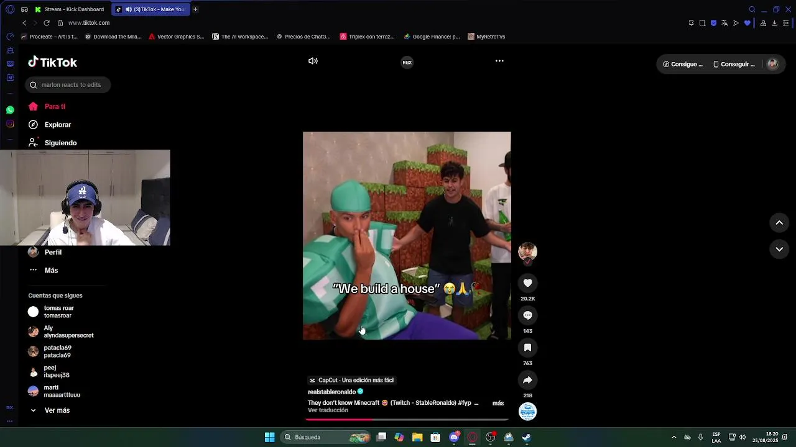The height and width of the screenshot is (447, 796).
Task: Go to the next video with the down chevron
Action: pyautogui.click(x=779, y=249)
